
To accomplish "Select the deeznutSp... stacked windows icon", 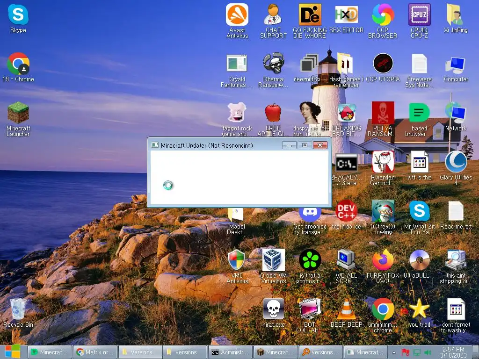I will [x=309, y=68].
